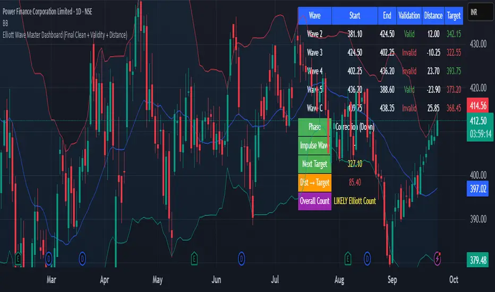495x292 pixels.
Task: Click the dividend D marker in mid-March
Action: tap(82, 259)
